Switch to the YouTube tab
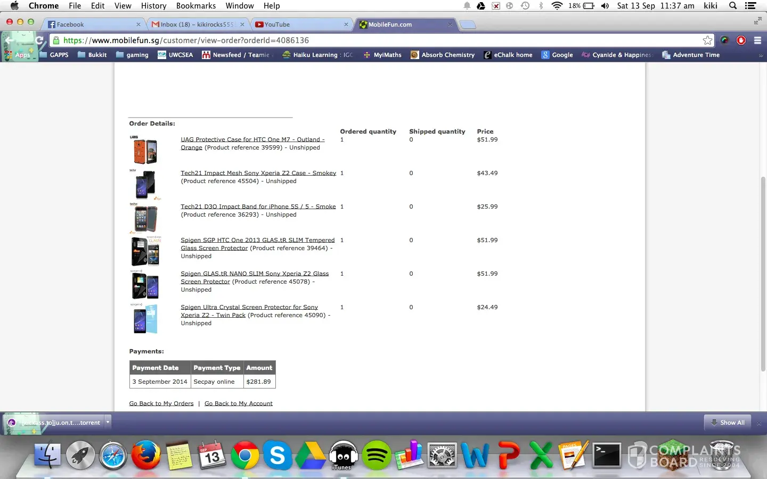 298,24
